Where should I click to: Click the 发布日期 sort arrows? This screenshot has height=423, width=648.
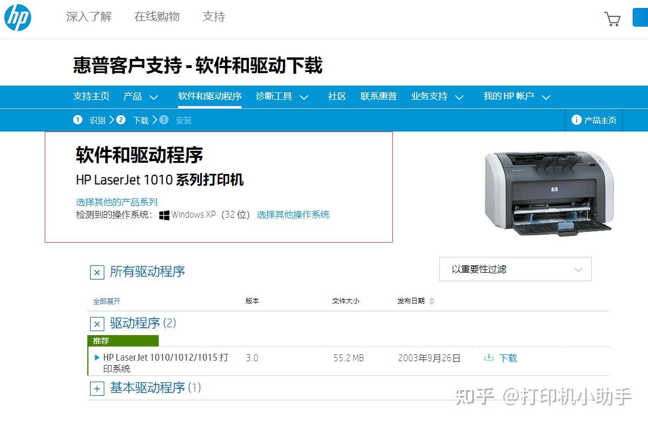tap(431, 301)
